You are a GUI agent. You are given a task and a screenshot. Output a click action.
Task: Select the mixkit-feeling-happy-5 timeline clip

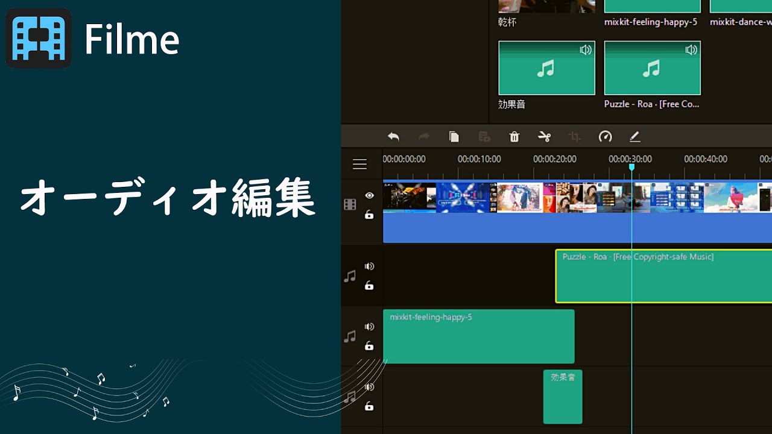[479, 336]
